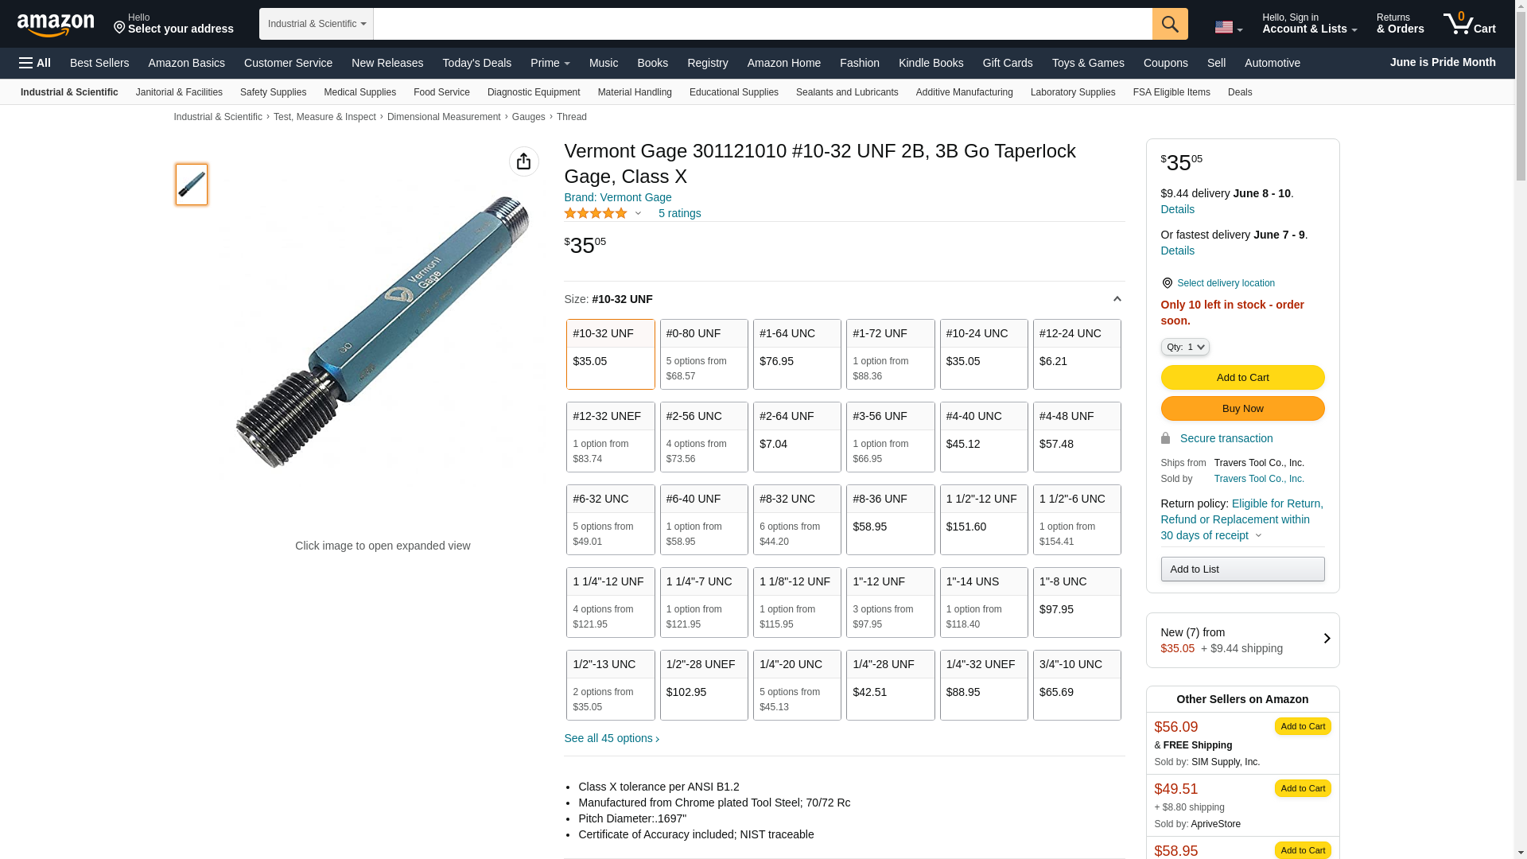Image resolution: width=1527 pixels, height=859 pixels.
Task: Click into the search input field
Action: click(x=762, y=24)
